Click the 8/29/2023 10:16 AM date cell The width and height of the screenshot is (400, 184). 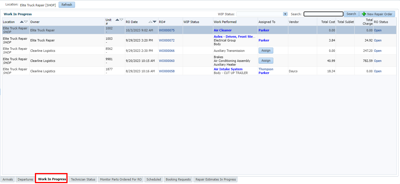coord(141,71)
